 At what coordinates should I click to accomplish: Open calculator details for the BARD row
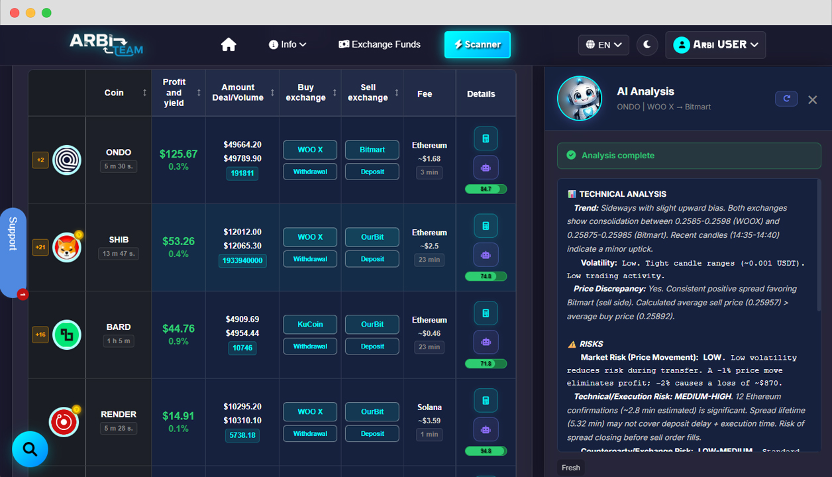click(x=486, y=313)
